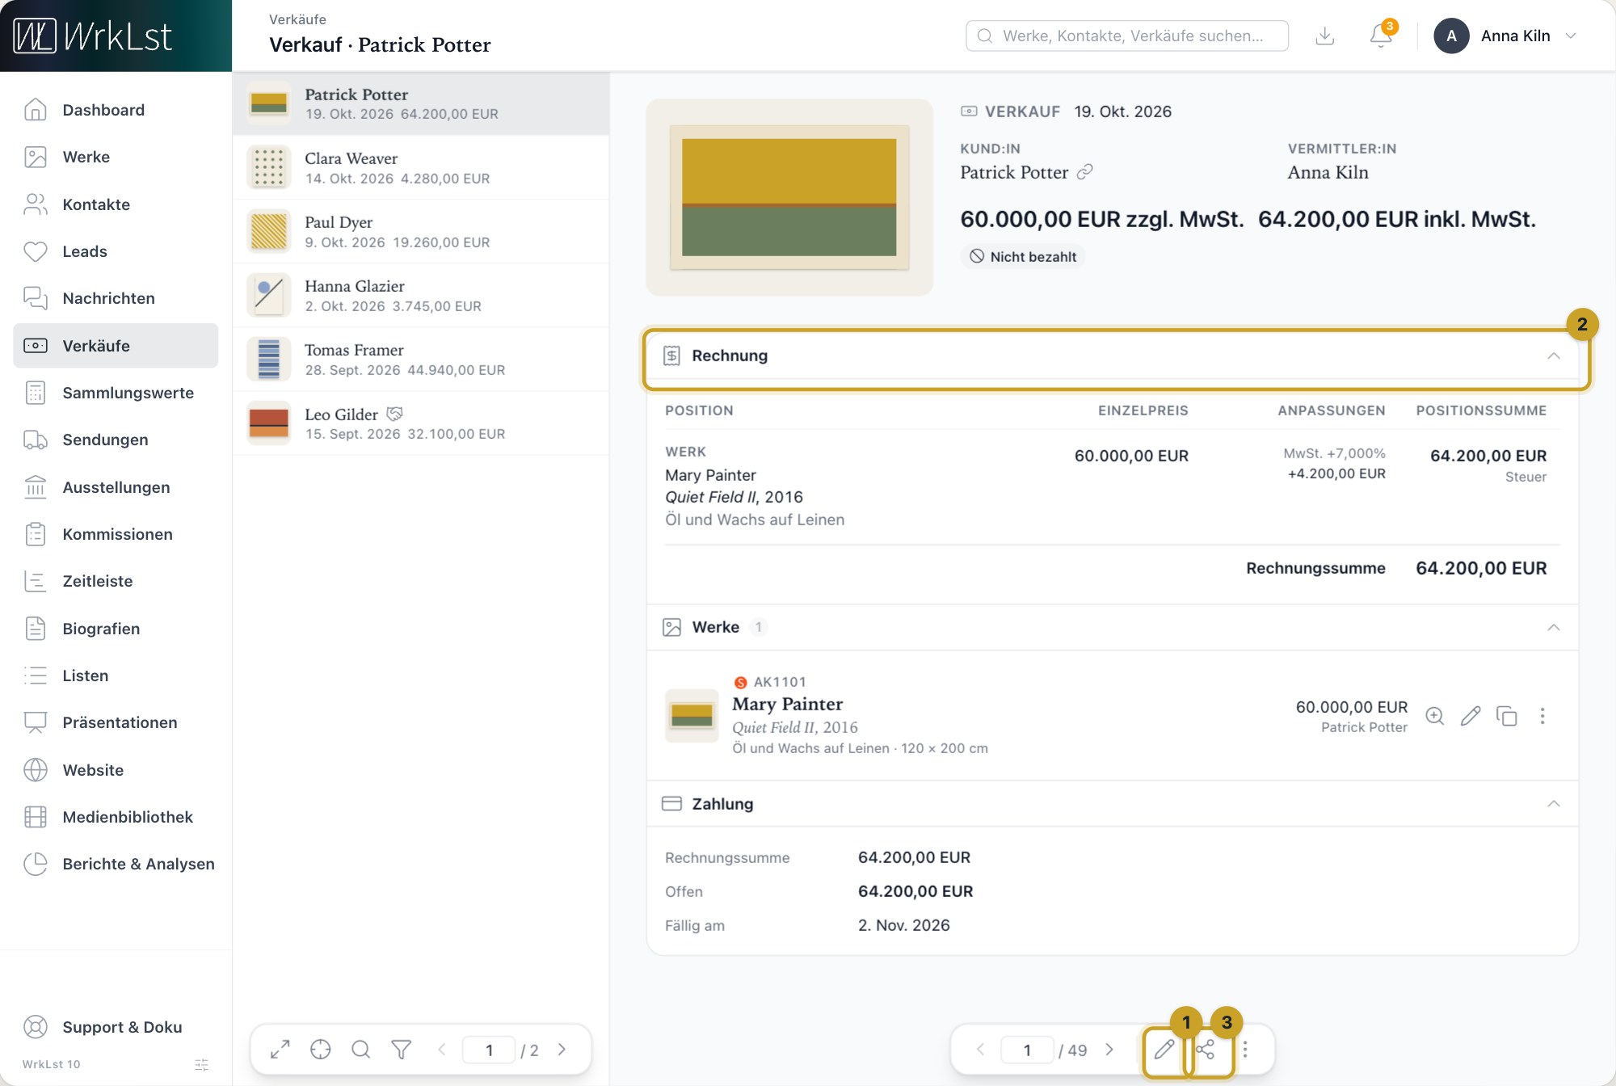Click the download icon in header
Screen dimensions: 1616x1086
1325,36
